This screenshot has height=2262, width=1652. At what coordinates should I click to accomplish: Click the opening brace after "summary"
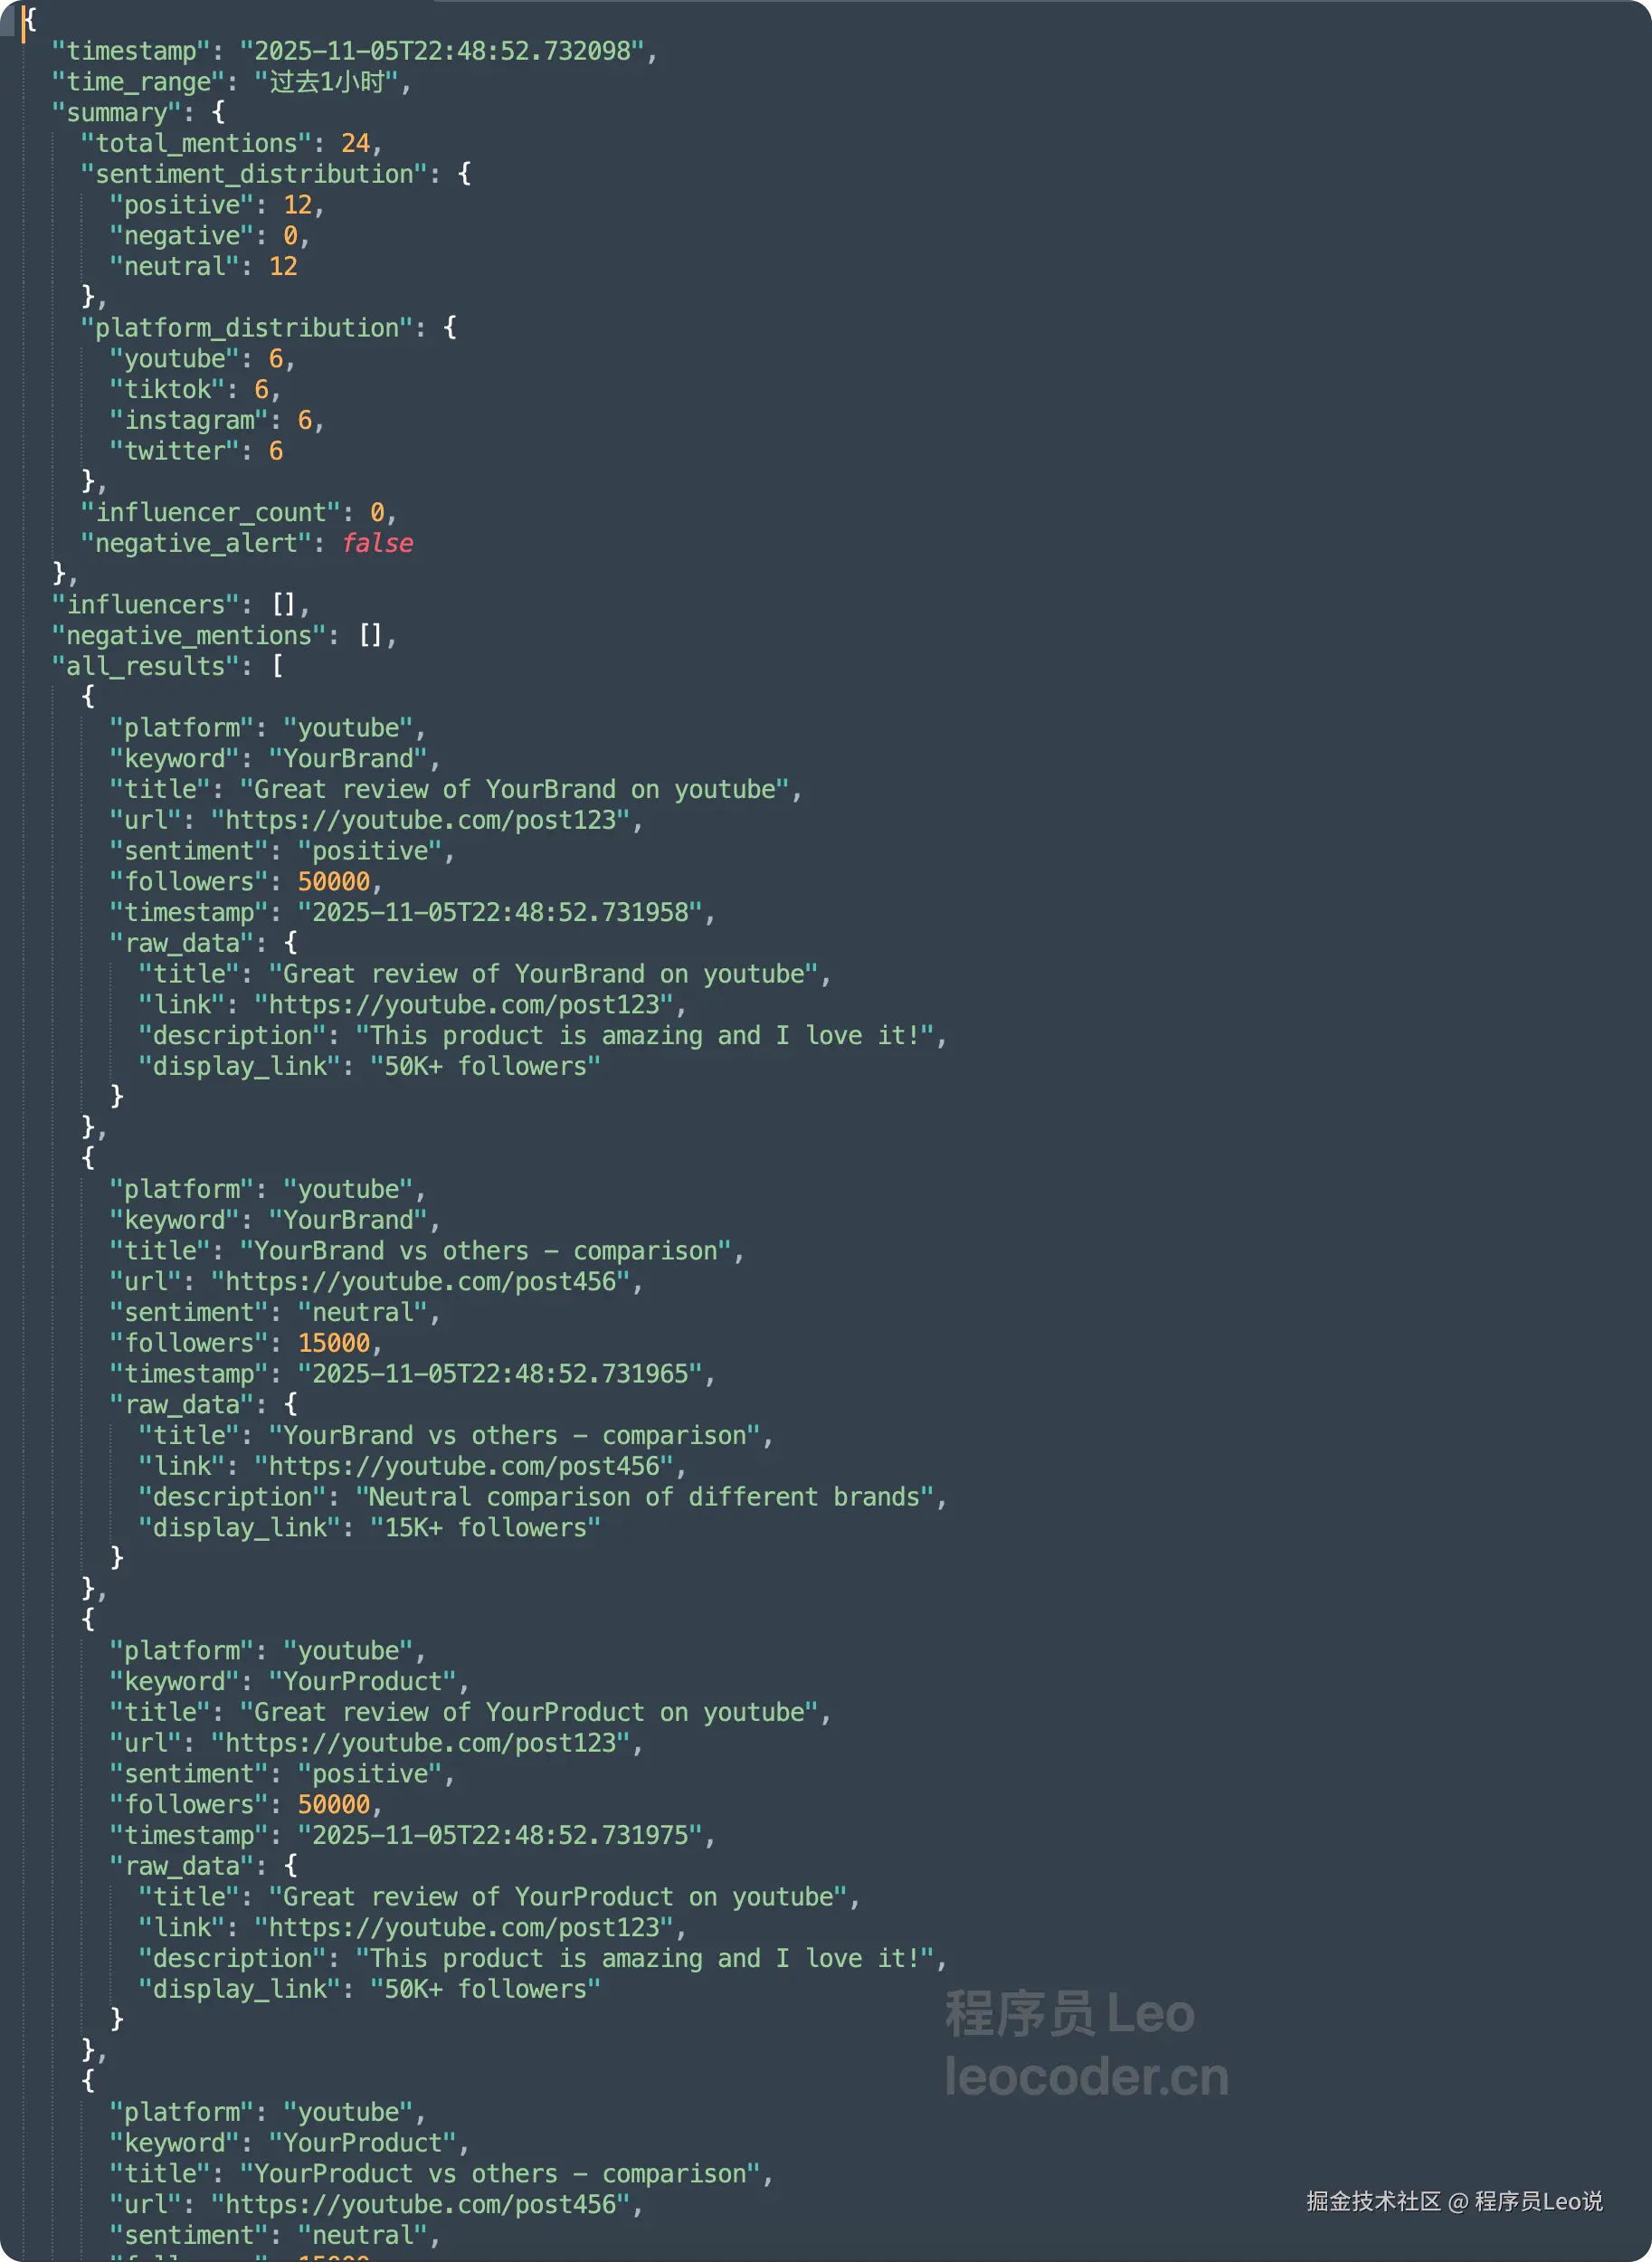pyautogui.click(x=218, y=112)
